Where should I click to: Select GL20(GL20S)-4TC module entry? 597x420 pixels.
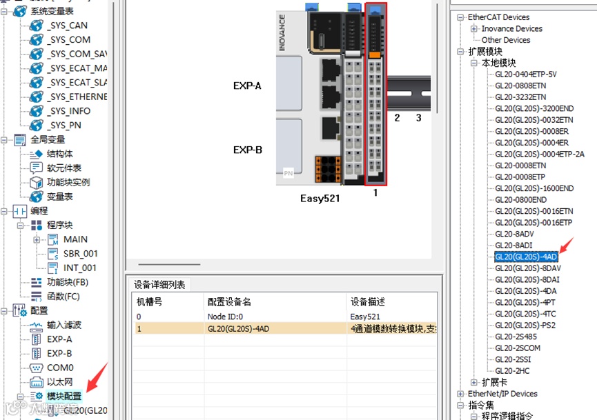525,314
